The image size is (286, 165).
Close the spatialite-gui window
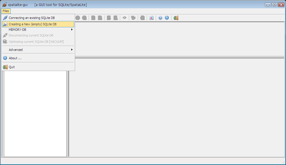click(281, 5)
